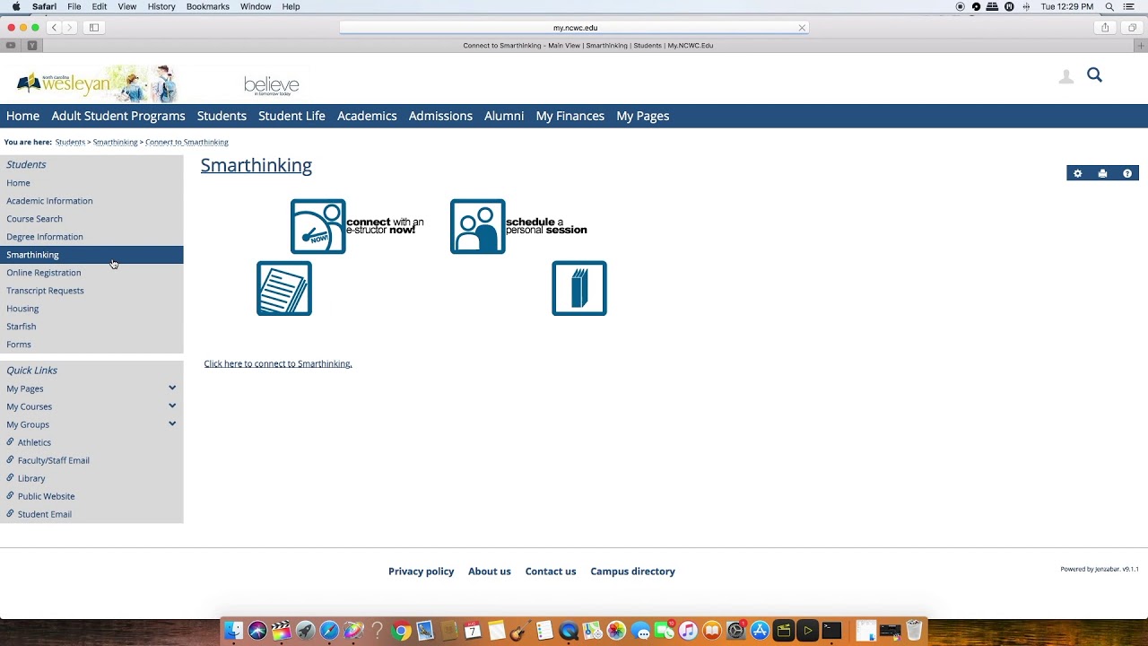Open the Student Life navigation tab

coord(291,116)
